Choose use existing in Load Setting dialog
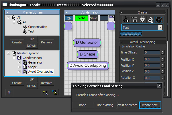 click(105, 105)
